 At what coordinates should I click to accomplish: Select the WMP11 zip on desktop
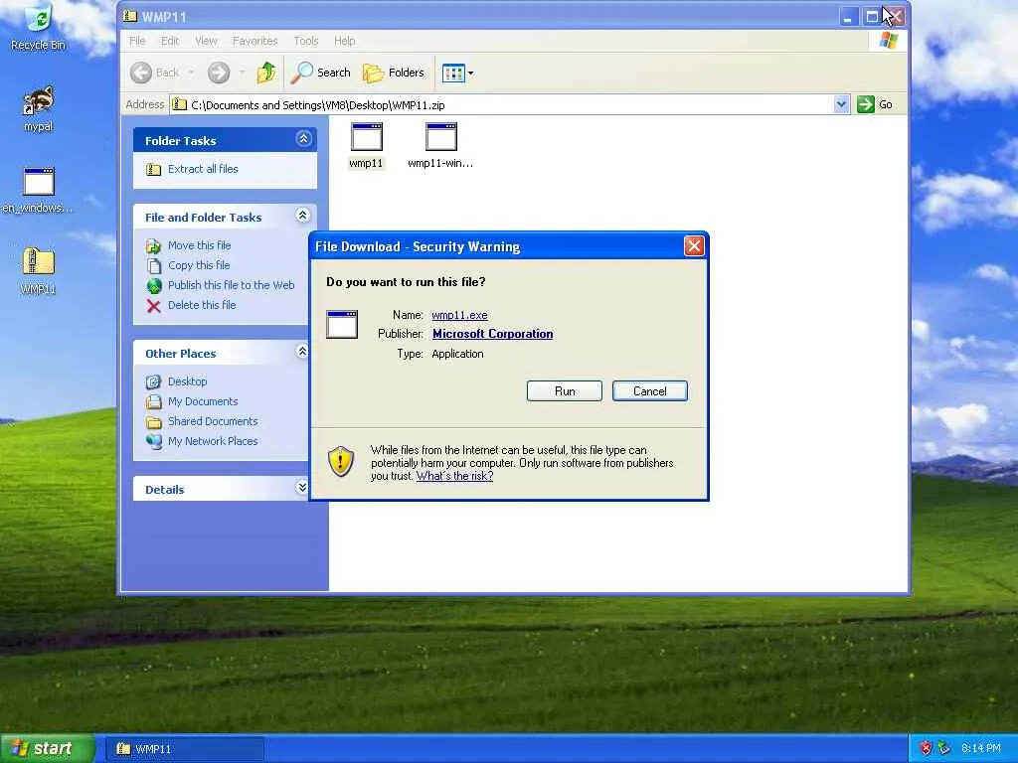click(38, 270)
